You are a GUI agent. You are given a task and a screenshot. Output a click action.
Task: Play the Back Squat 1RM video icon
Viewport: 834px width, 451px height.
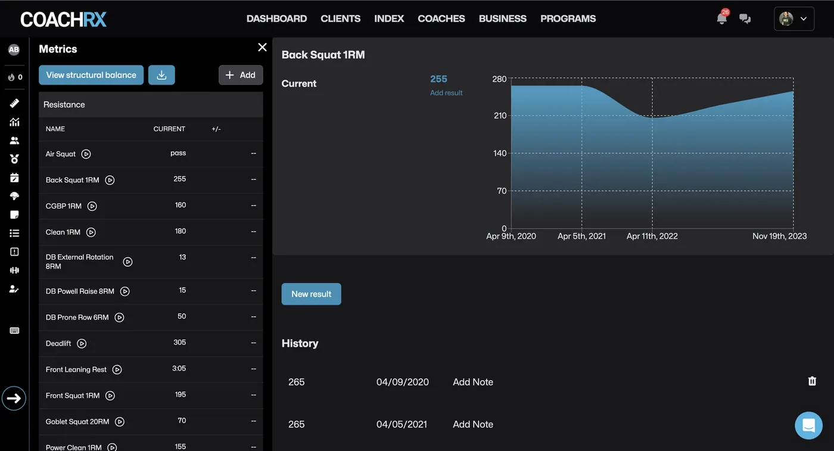point(110,180)
